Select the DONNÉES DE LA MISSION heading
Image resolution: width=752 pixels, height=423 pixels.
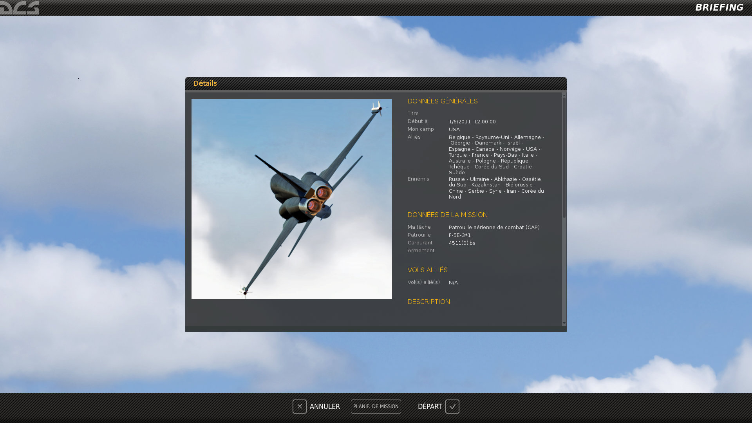pos(447,215)
